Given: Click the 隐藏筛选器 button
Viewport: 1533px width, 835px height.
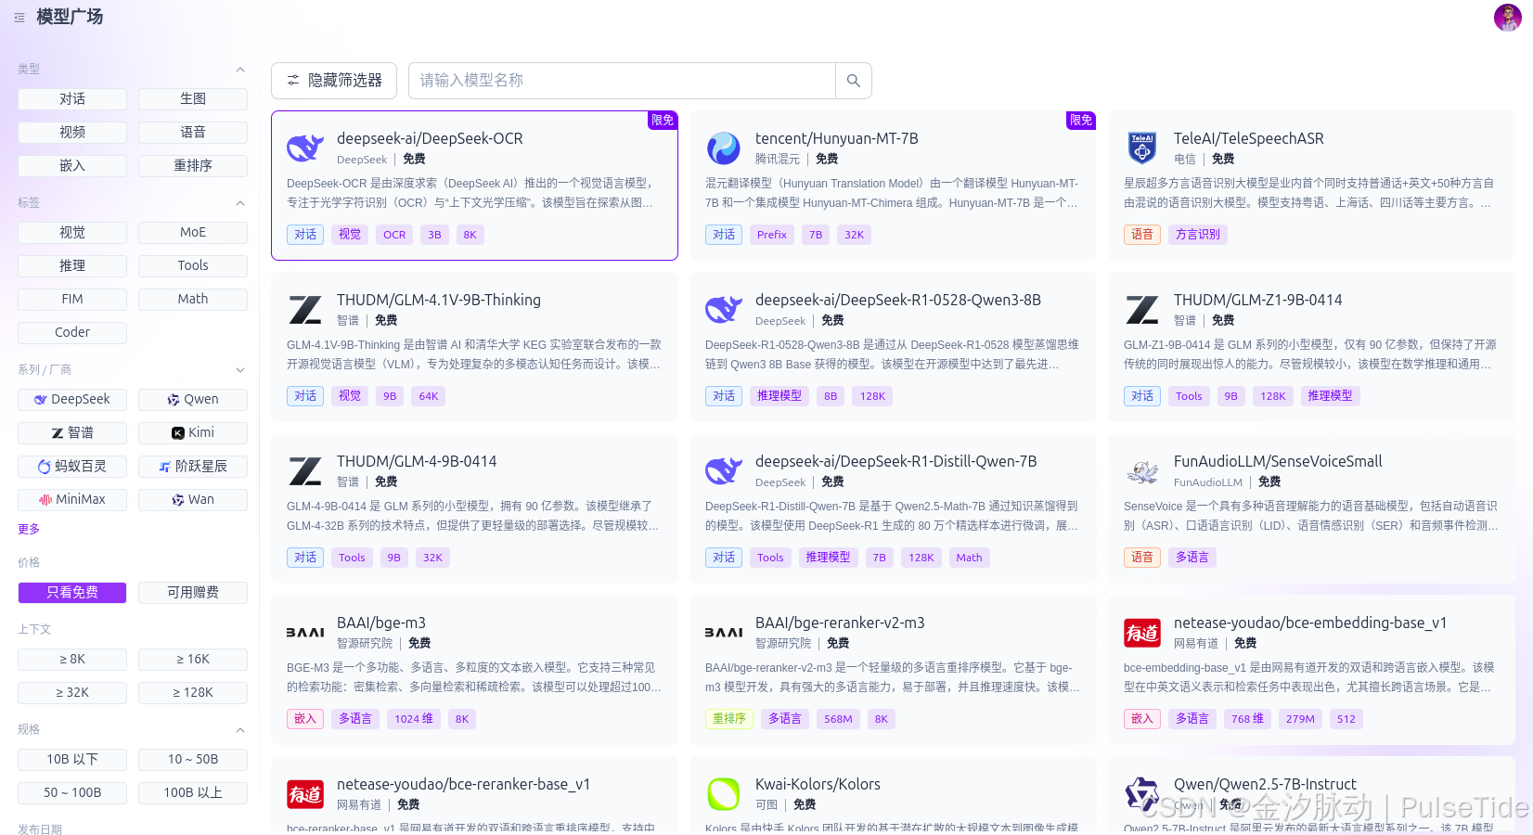Looking at the screenshot, I should (x=333, y=81).
